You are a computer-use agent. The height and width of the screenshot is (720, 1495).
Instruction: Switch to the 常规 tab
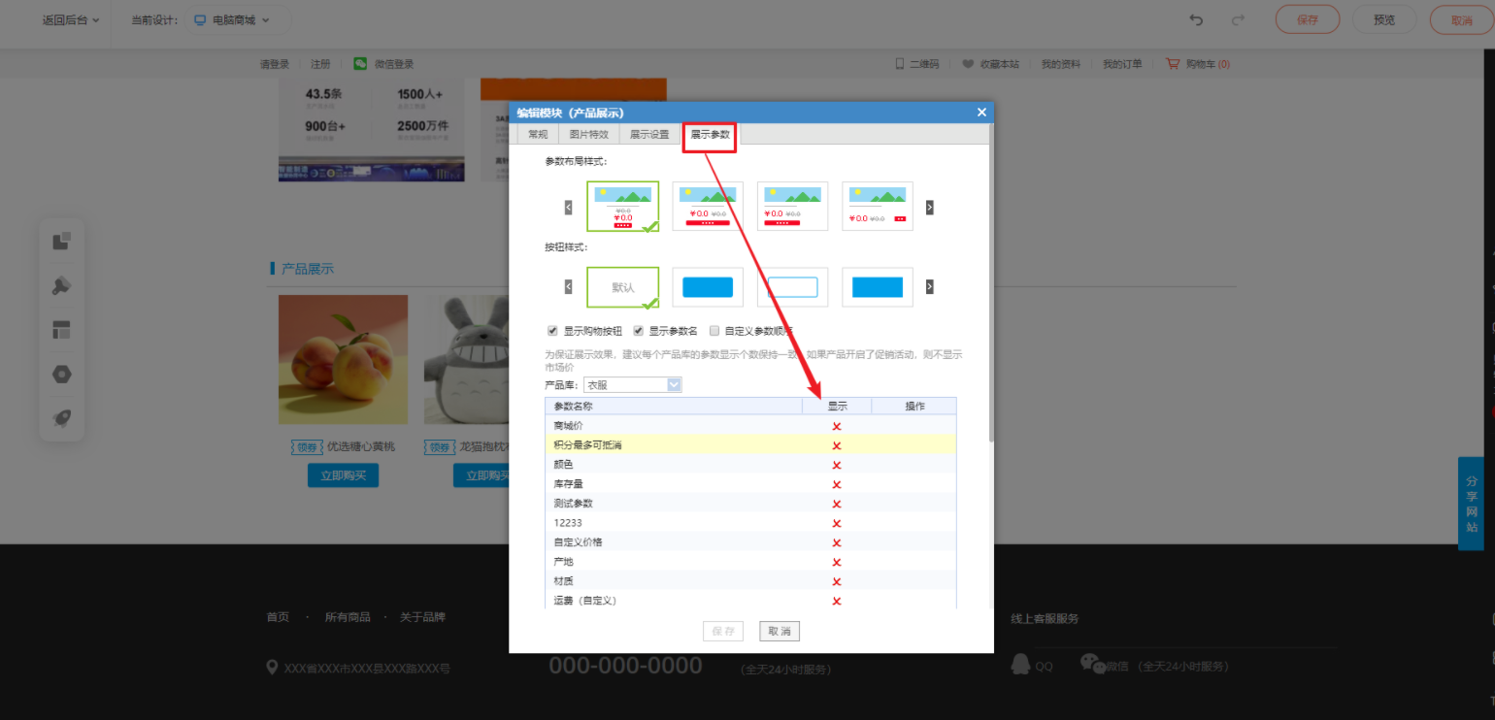tap(538, 135)
